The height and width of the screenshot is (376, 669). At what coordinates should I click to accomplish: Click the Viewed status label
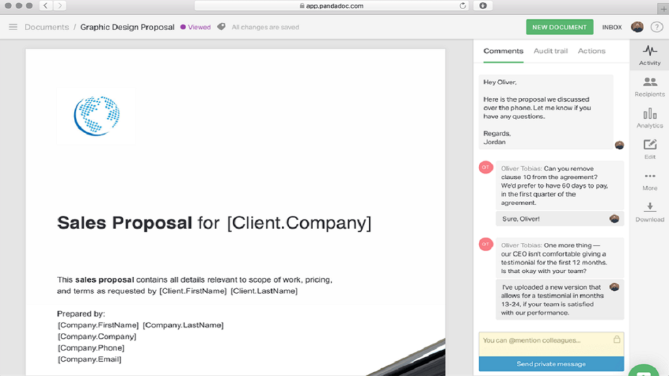click(195, 27)
